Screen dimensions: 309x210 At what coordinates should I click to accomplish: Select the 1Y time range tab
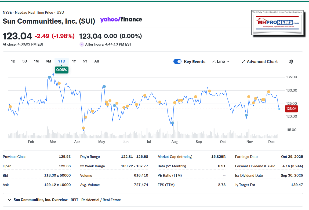[74, 61]
